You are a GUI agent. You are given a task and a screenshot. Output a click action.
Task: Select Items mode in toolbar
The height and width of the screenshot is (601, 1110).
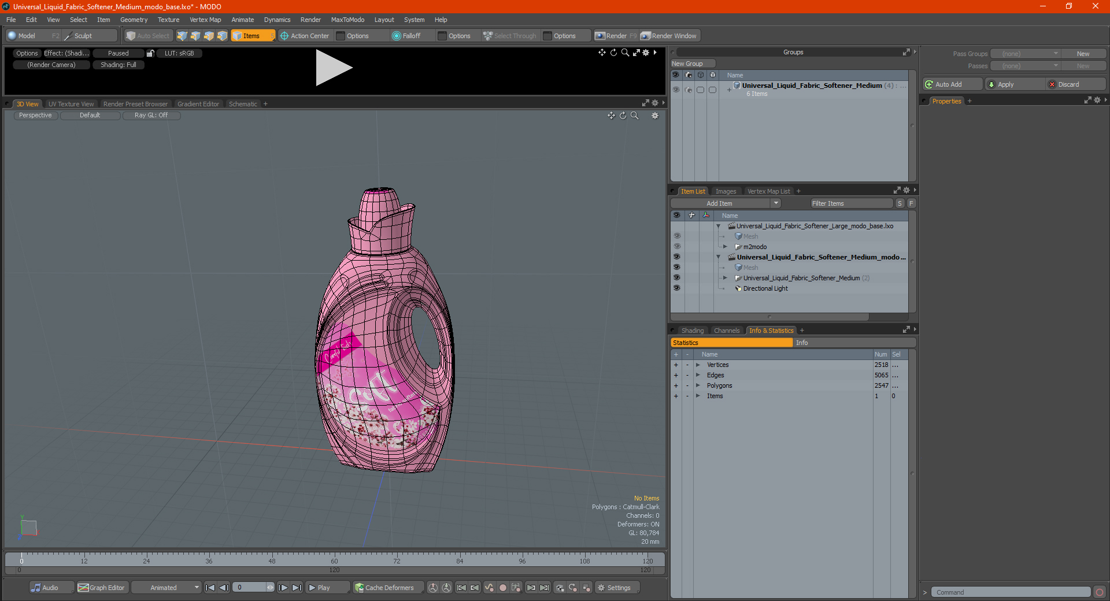[253, 36]
